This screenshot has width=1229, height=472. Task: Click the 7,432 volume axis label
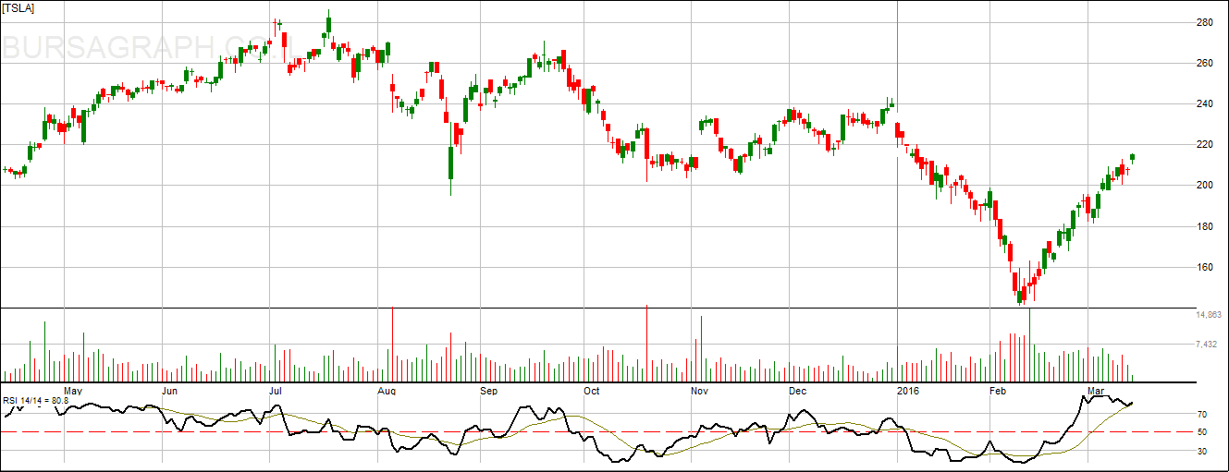click(1206, 345)
